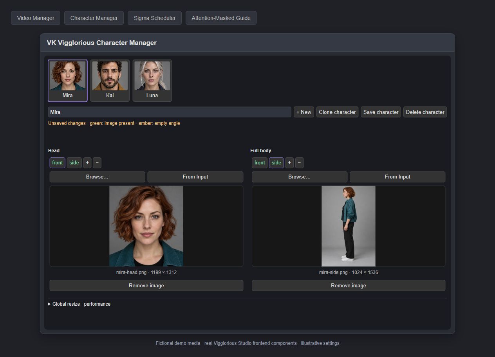
Task: Select the Mira character thumbnail
Action: tap(68, 81)
